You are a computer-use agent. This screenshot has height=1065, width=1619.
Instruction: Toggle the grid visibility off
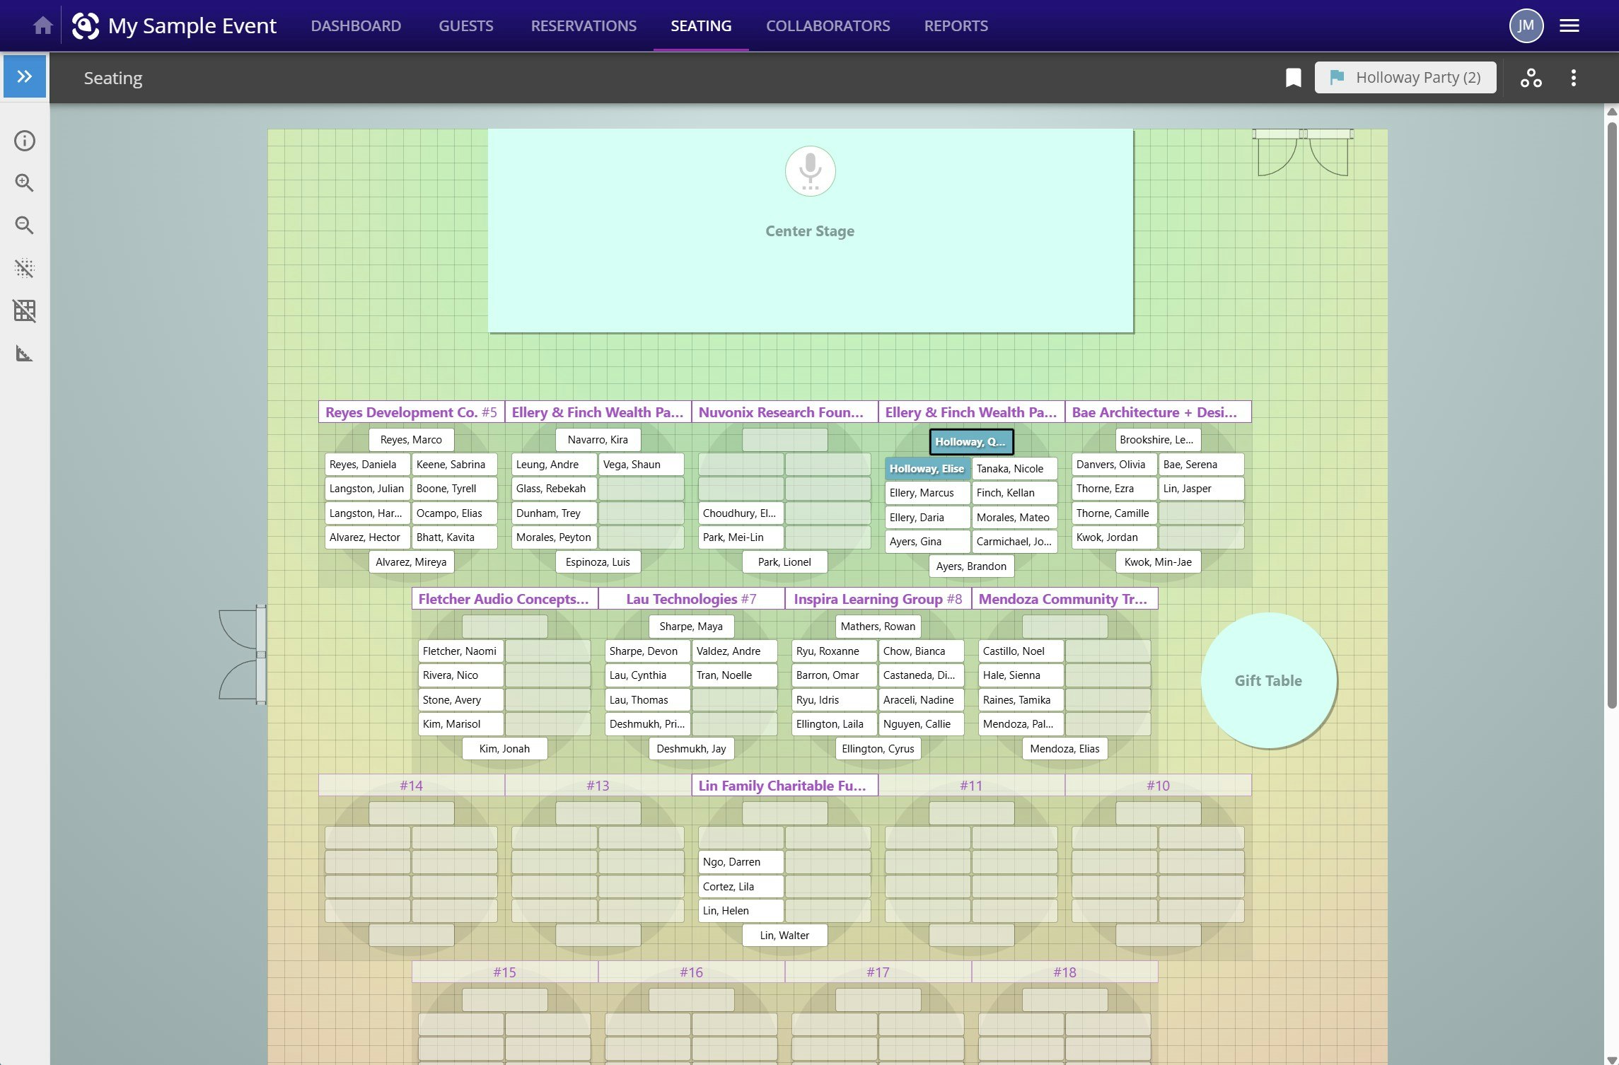[25, 311]
